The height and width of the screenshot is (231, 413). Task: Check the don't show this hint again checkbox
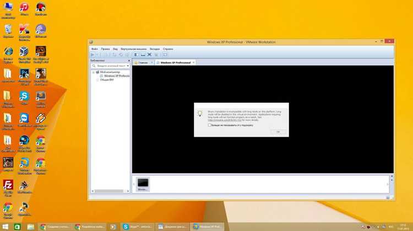click(x=209, y=125)
